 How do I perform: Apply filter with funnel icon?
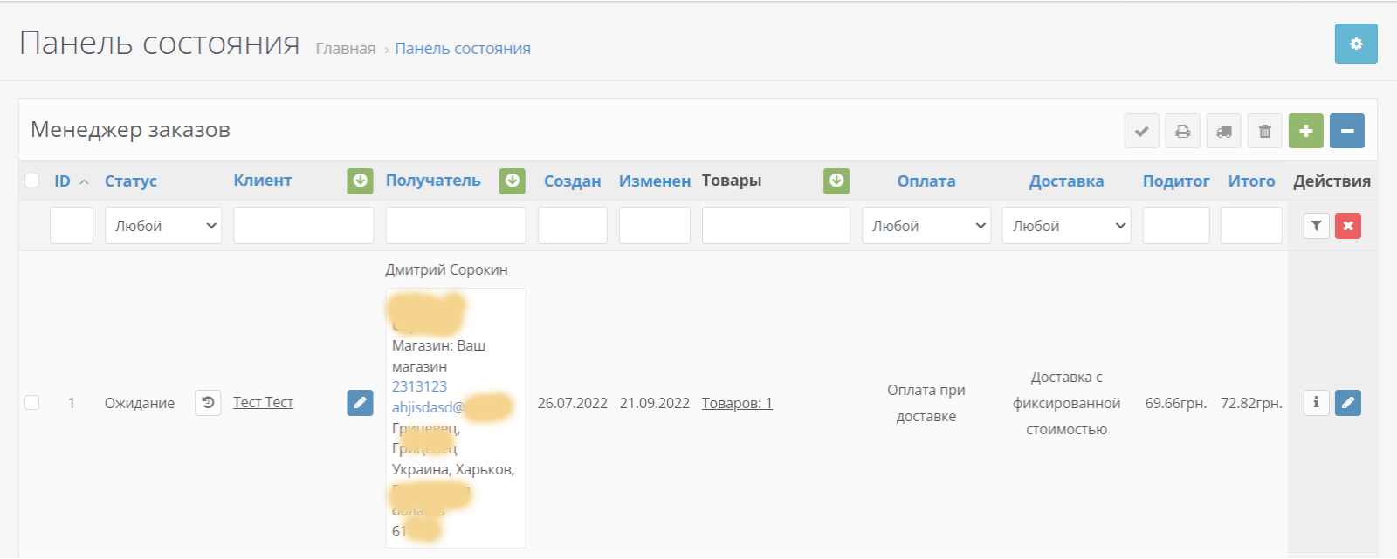1316,226
